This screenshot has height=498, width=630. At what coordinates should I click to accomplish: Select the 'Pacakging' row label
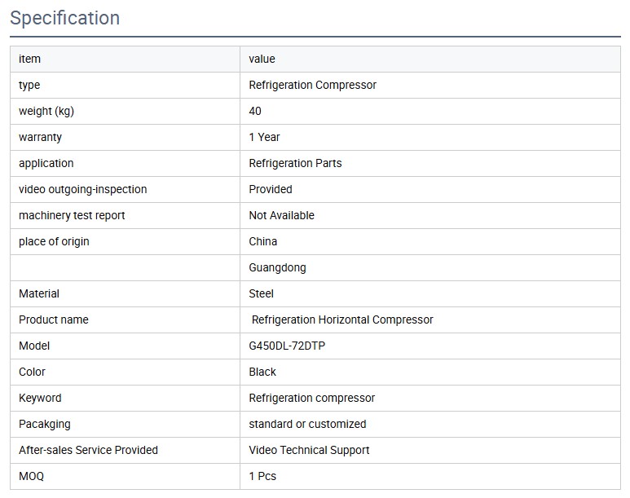click(x=45, y=425)
